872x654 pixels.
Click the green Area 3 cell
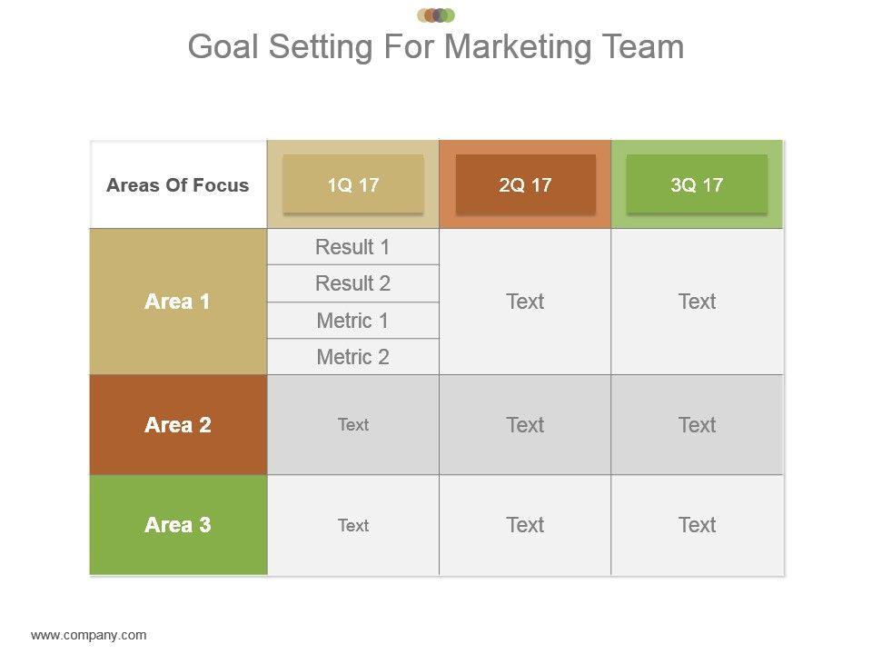click(x=178, y=524)
